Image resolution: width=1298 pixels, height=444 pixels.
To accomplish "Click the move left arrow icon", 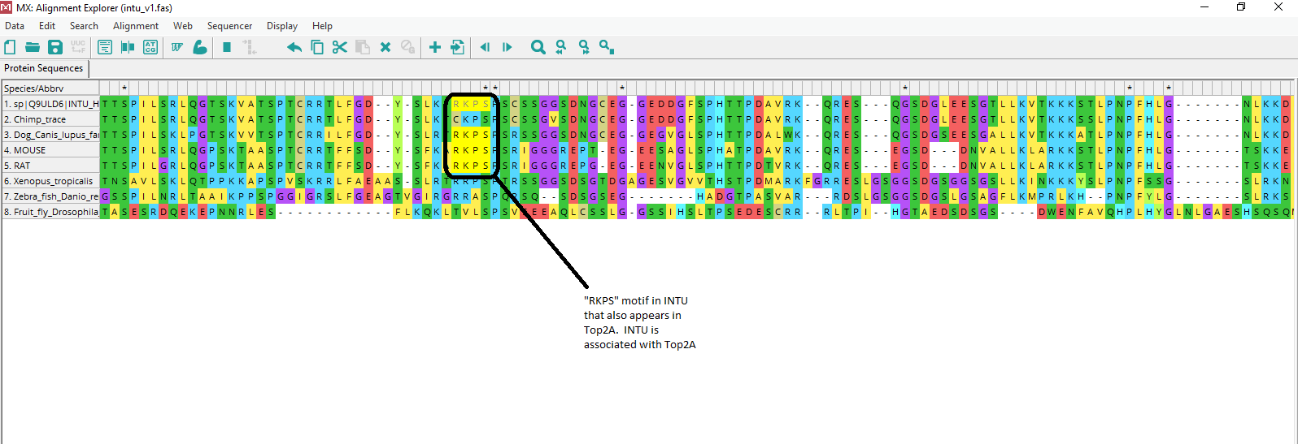I will coord(485,47).
